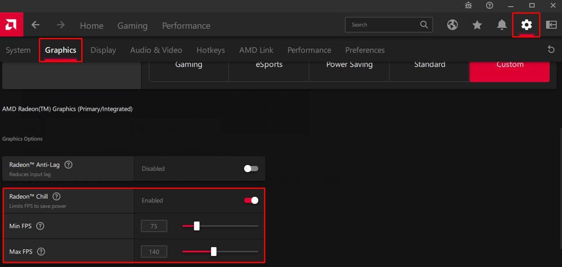The height and width of the screenshot is (267, 562).
Task: Open the Gaming menu
Action: 132,26
